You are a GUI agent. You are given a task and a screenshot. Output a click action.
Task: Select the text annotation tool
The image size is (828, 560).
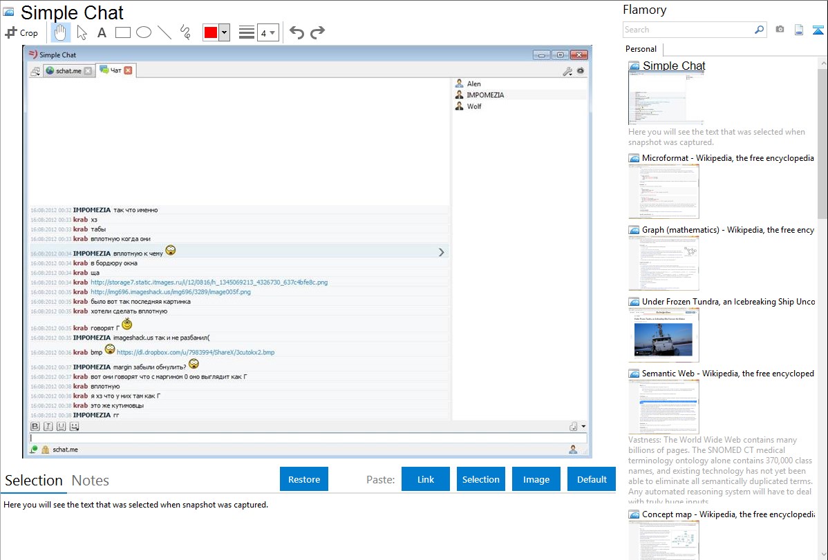coord(102,32)
